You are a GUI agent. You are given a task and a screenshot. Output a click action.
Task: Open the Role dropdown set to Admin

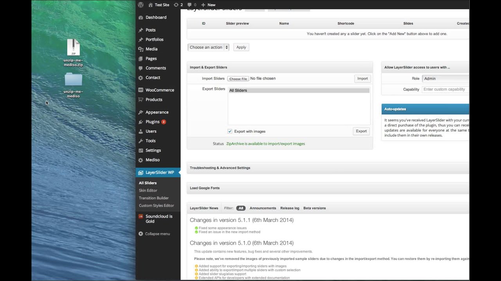click(x=445, y=78)
